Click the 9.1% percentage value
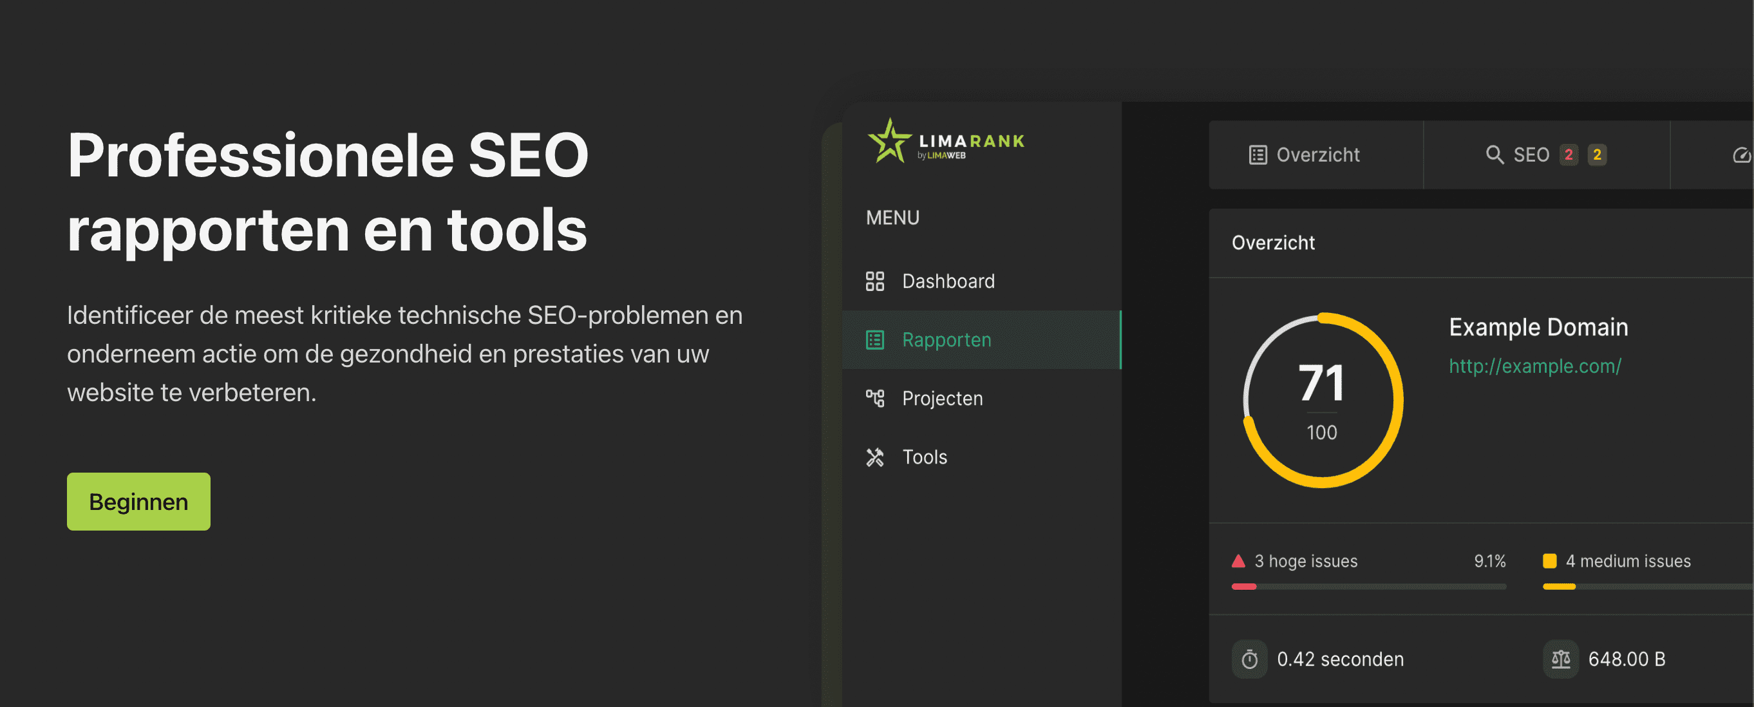1754x707 pixels. (1490, 561)
